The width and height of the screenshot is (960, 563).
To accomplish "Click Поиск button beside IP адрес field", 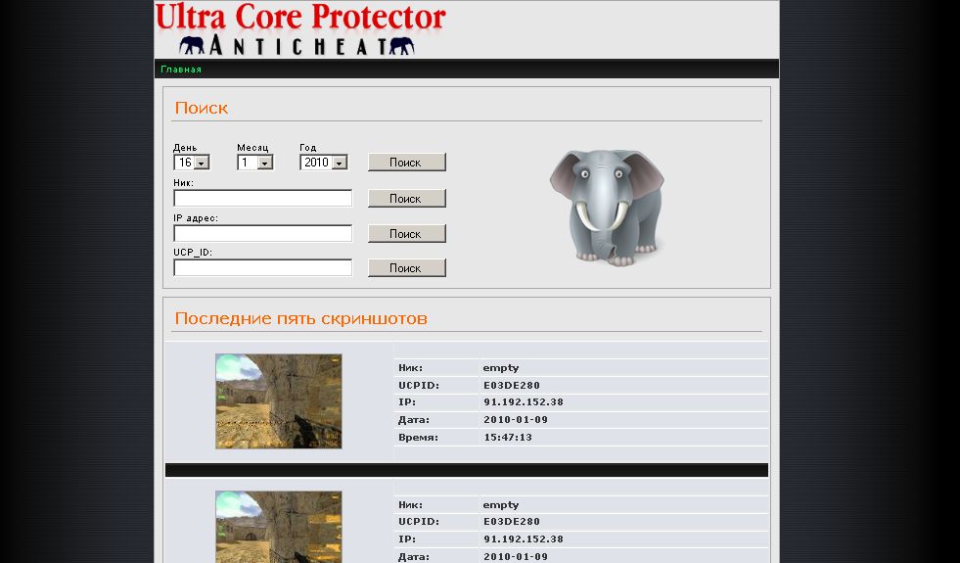I will pyautogui.click(x=406, y=233).
